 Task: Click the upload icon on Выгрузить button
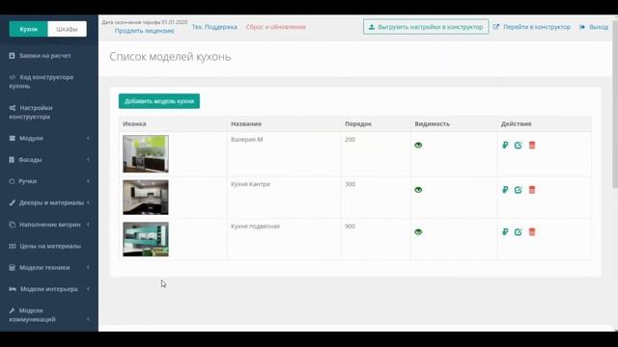coord(372,27)
